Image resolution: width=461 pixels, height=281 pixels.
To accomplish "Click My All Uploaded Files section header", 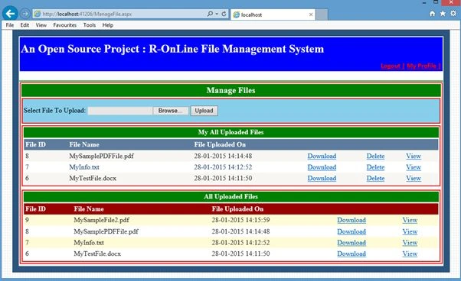I will coord(230,132).
